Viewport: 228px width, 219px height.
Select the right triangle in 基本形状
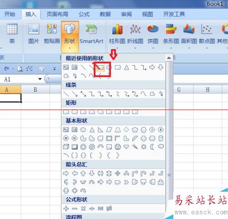[x=100, y=130]
